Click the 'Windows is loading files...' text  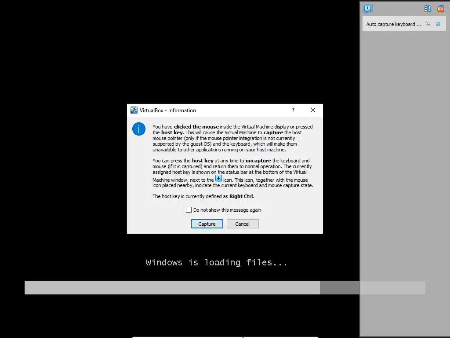(x=217, y=262)
